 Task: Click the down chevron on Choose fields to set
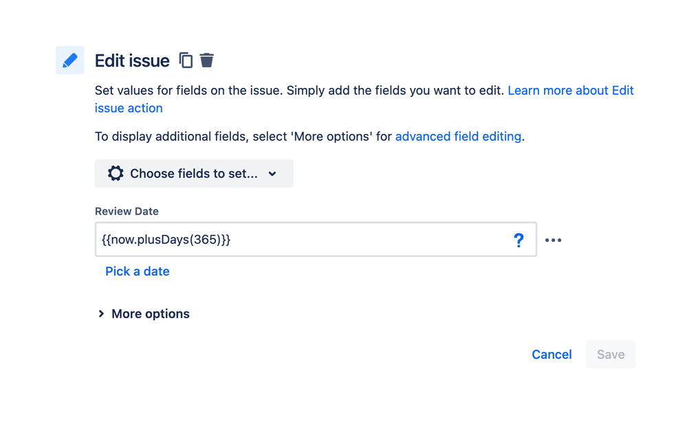[x=272, y=174]
